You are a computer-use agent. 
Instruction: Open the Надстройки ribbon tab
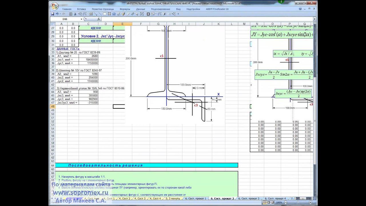pos(193,9)
